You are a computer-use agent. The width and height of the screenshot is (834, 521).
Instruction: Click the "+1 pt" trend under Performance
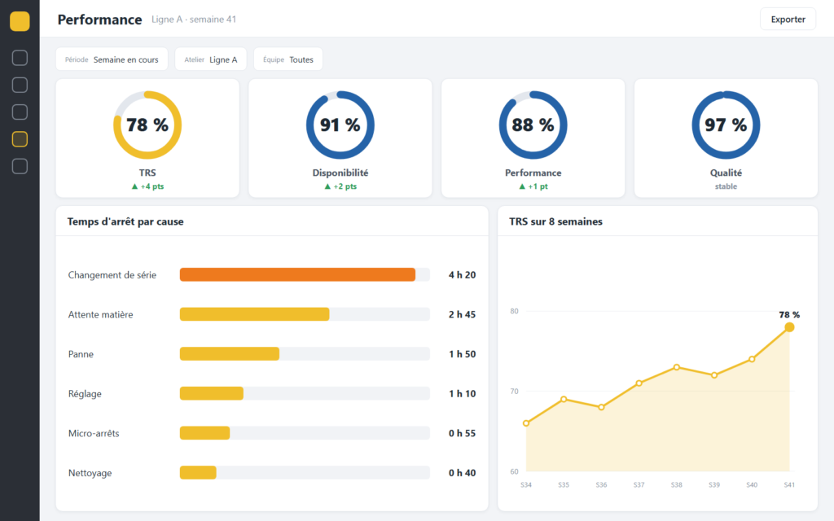pyautogui.click(x=533, y=186)
